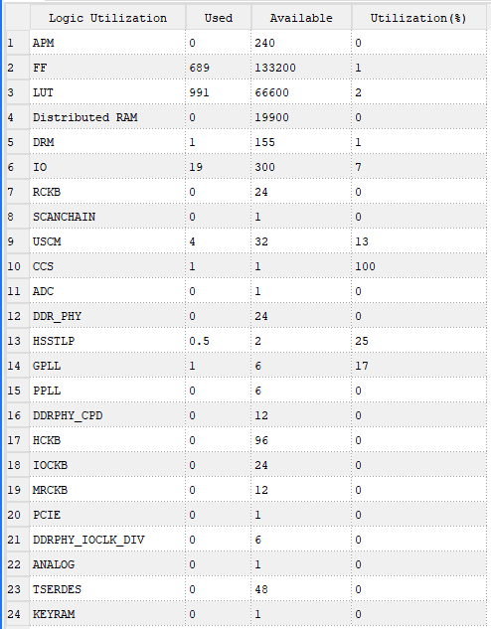491x629 pixels.
Task: Click the FF cell in row 2
Action: pyautogui.click(x=107, y=68)
